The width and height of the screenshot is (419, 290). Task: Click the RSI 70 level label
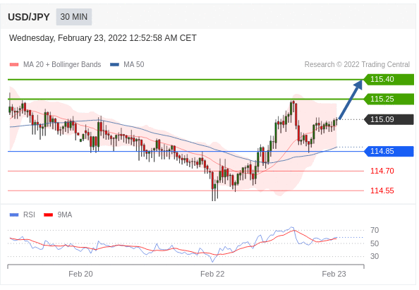pyautogui.click(x=375, y=230)
